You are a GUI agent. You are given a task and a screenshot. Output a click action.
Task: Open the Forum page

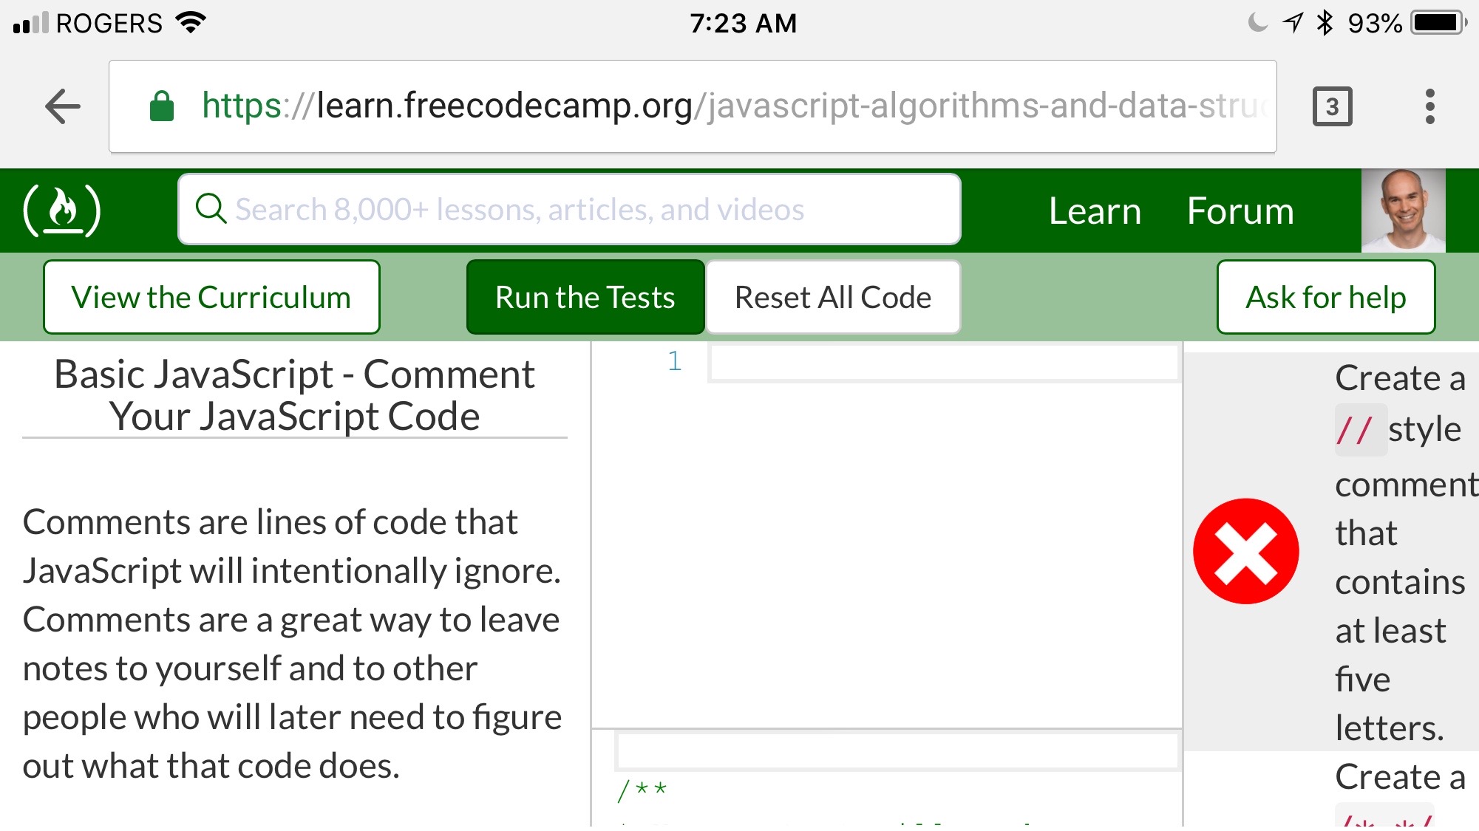pos(1240,211)
